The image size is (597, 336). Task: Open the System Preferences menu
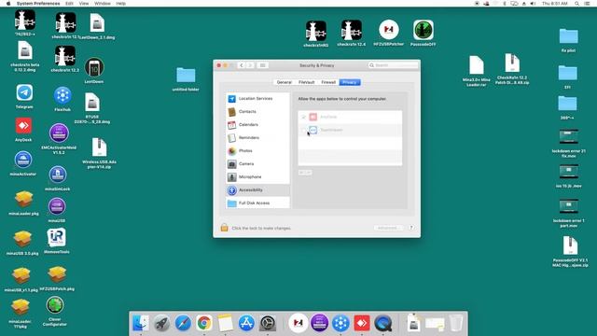click(38, 4)
